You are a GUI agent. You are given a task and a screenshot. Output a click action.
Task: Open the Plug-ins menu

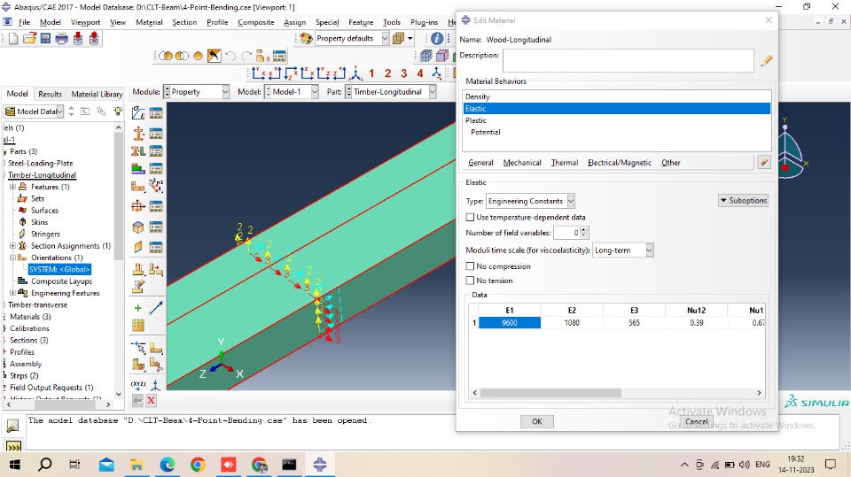click(x=424, y=22)
